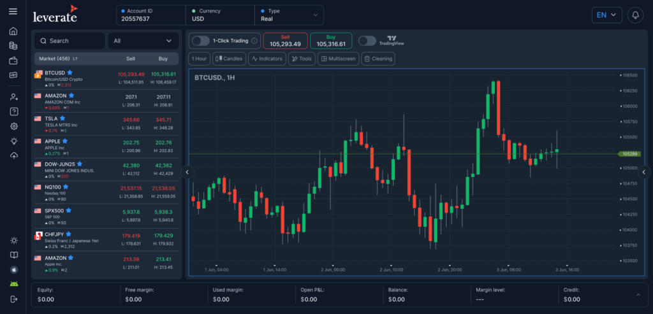Open the hamburger menu
This screenshot has height=314, width=653.
pyautogui.click(x=13, y=11)
